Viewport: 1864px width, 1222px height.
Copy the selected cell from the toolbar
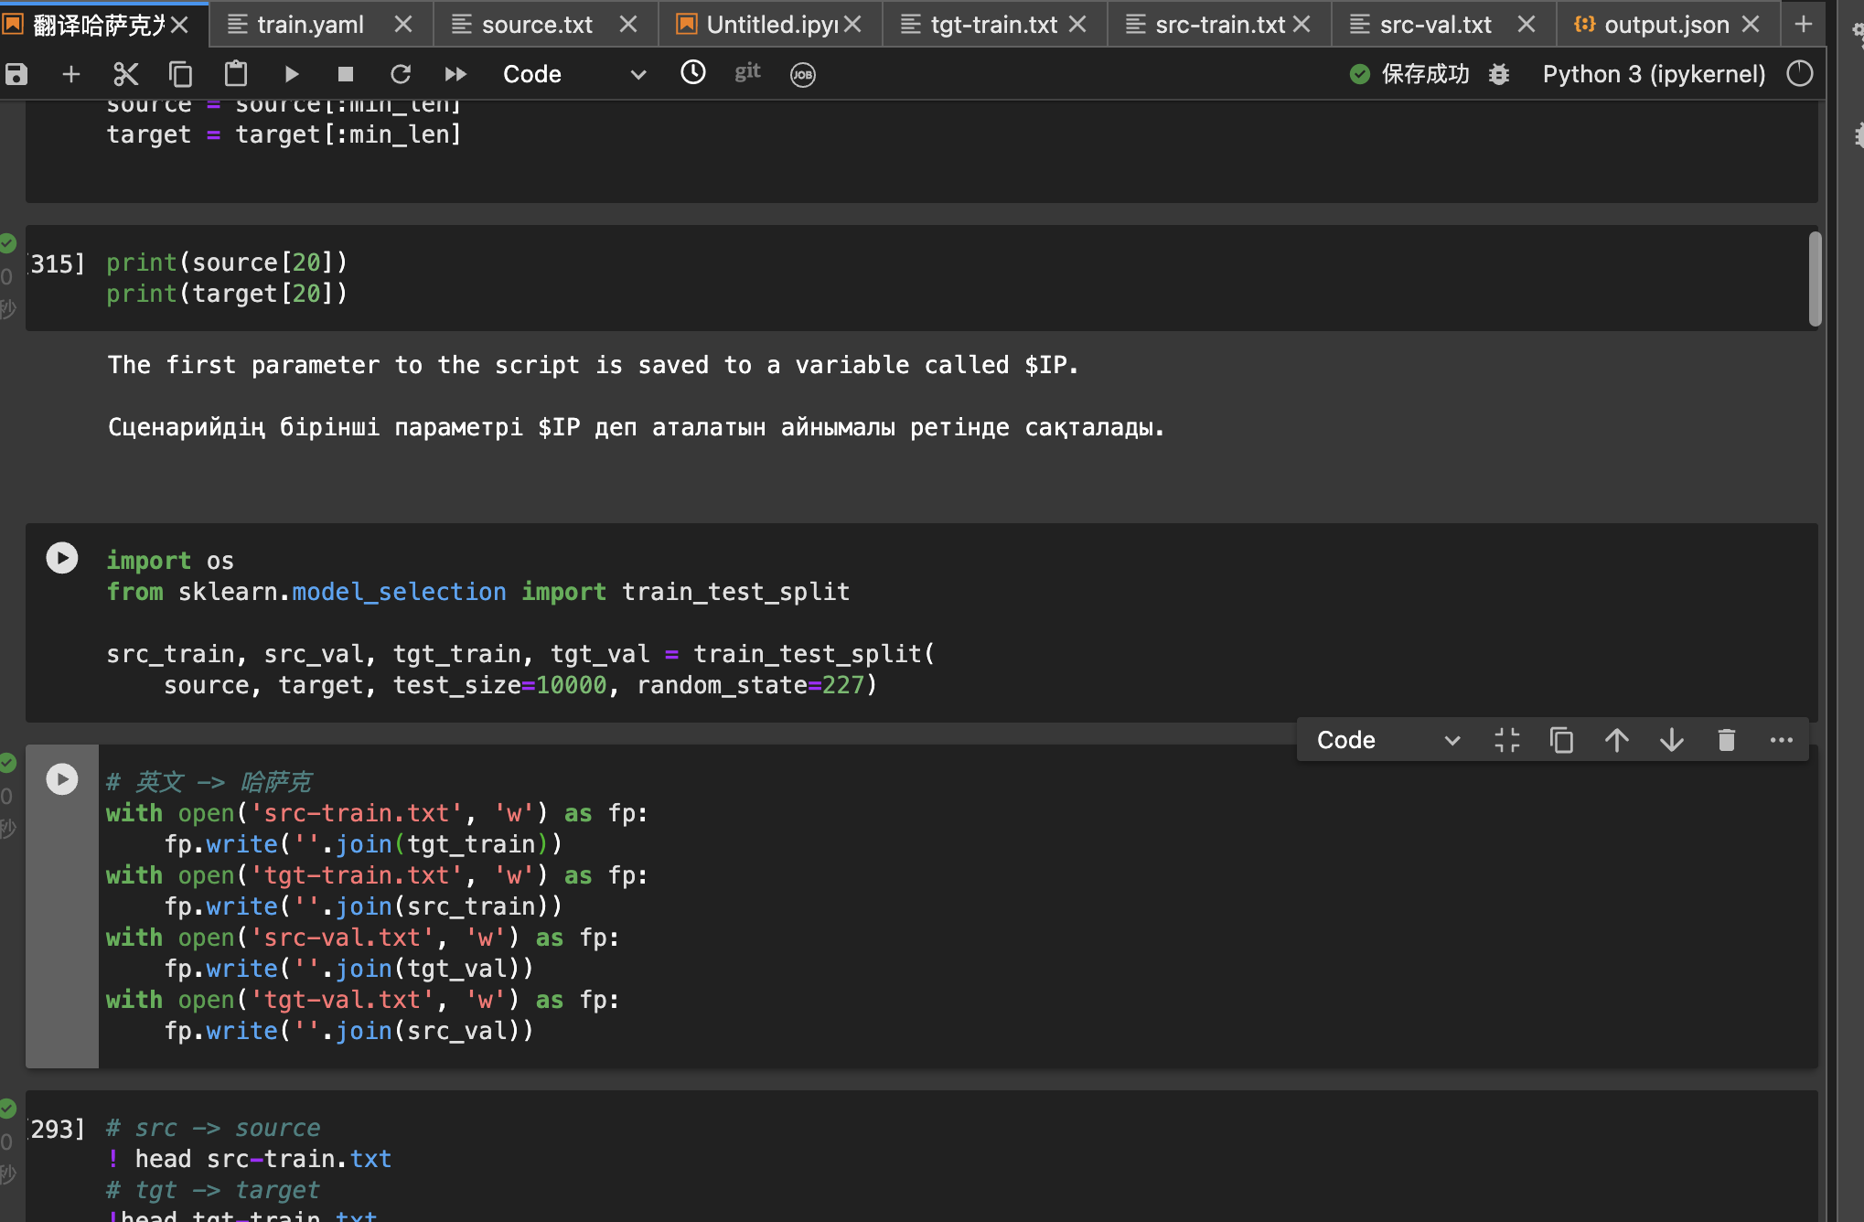tap(181, 74)
